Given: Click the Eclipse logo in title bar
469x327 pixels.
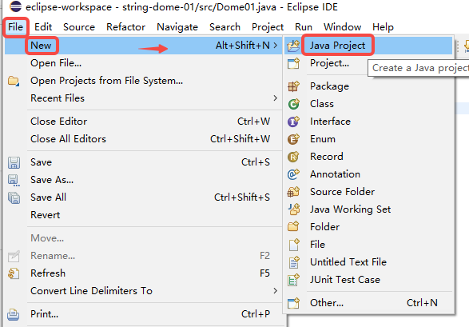Looking at the screenshot, I should pyautogui.click(x=15, y=6).
